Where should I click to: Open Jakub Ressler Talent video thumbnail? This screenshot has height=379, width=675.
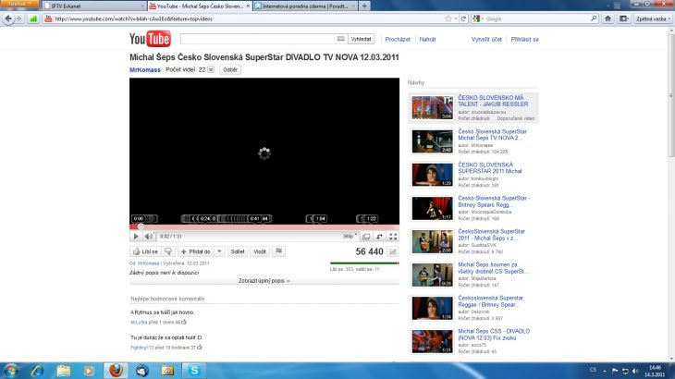coord(432,107)
